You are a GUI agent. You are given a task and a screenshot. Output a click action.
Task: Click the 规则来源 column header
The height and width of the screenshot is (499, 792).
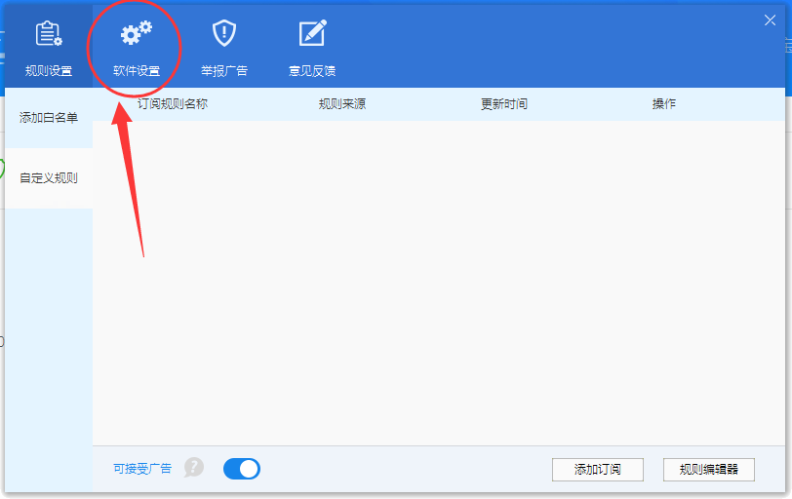[x=342, y=104]
